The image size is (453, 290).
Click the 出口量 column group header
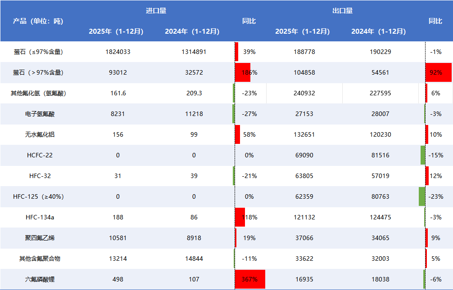tap(342, 11)
